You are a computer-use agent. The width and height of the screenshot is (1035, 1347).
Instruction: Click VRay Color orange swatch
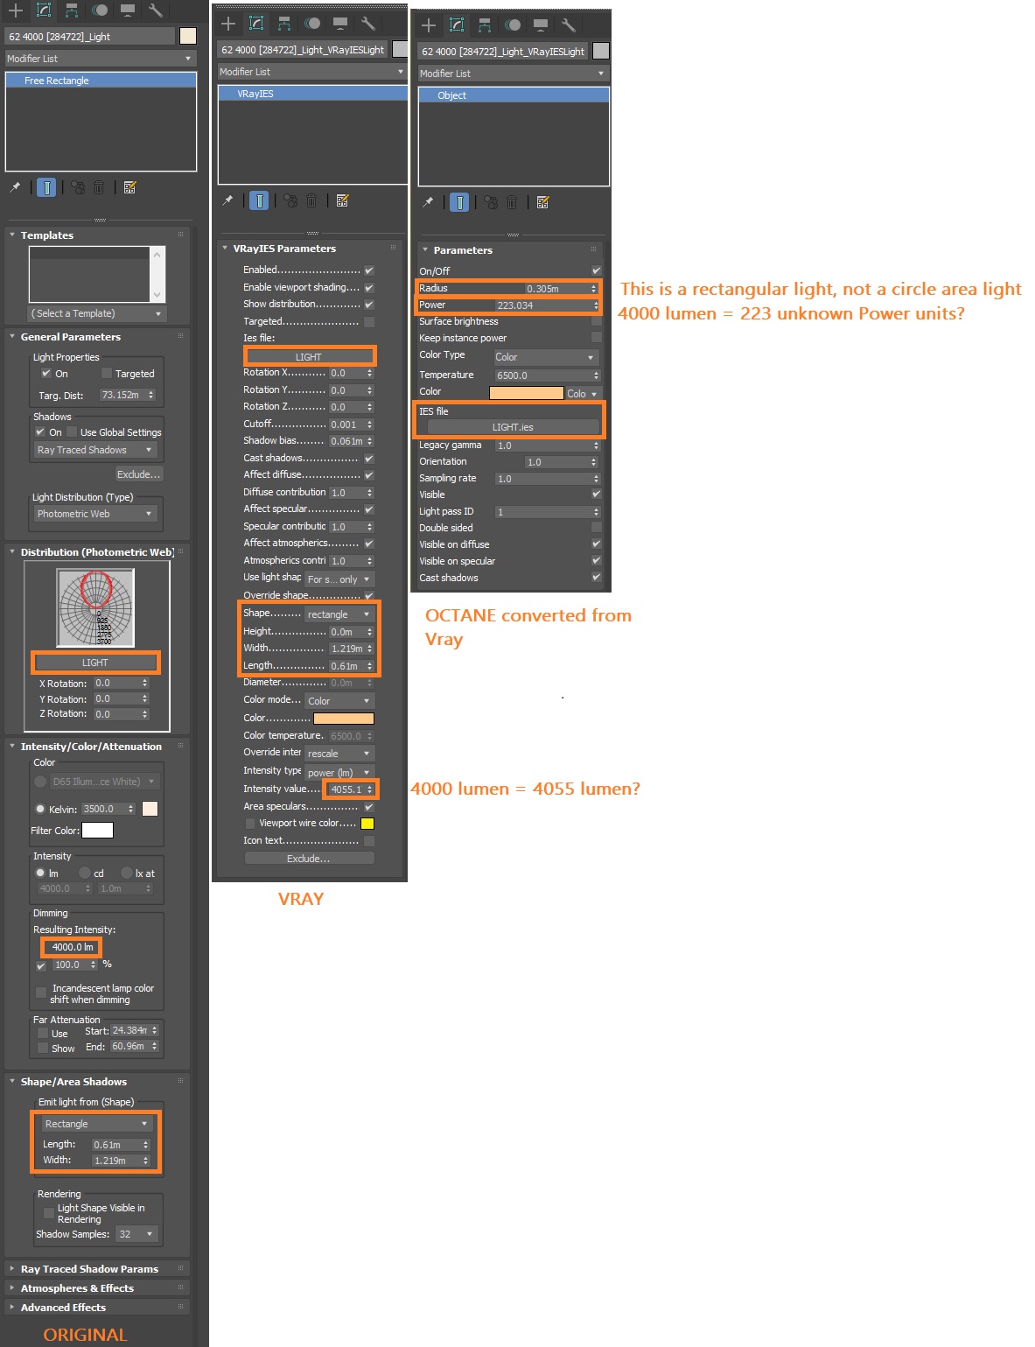[344, 718]
